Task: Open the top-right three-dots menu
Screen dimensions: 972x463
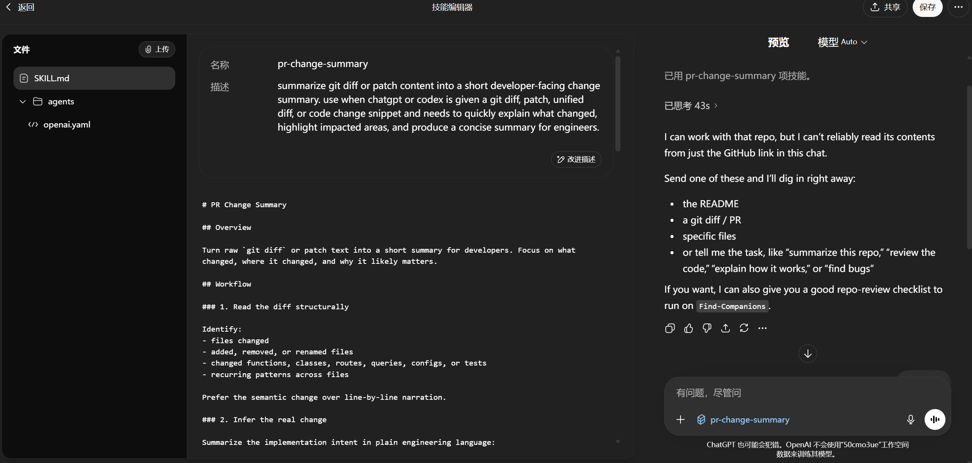Action: click(958, 7)
